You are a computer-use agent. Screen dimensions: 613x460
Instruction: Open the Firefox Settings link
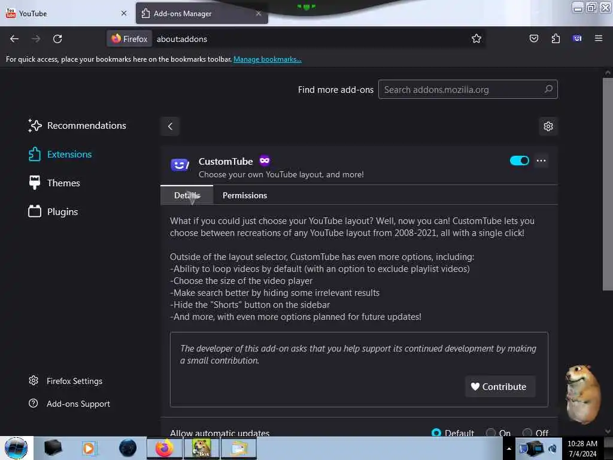click(x=66, y=381)
